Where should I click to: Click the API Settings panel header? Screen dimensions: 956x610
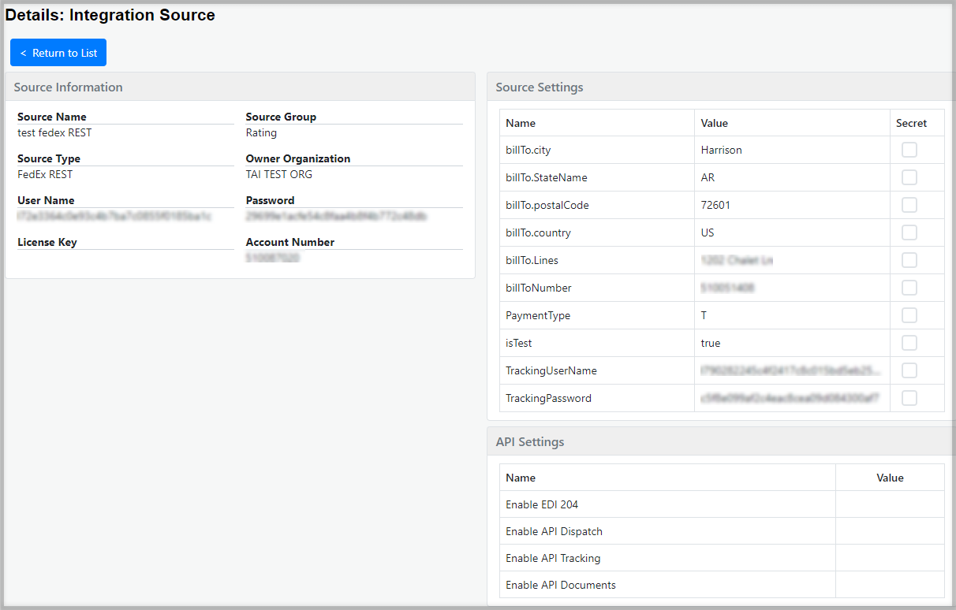point(530,441)
